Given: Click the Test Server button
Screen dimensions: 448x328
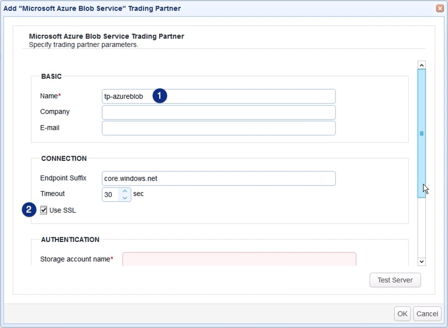Looking at the screenshot, I should [x=395, y=280].
